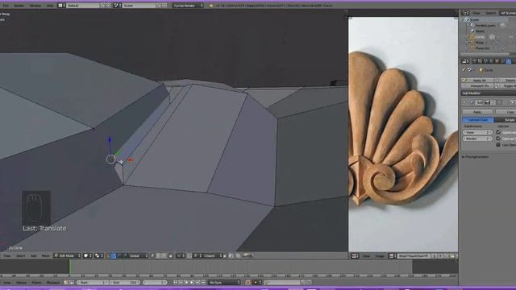Toggle limit selection to visible

pyautogui.click(x=170, y=256)
